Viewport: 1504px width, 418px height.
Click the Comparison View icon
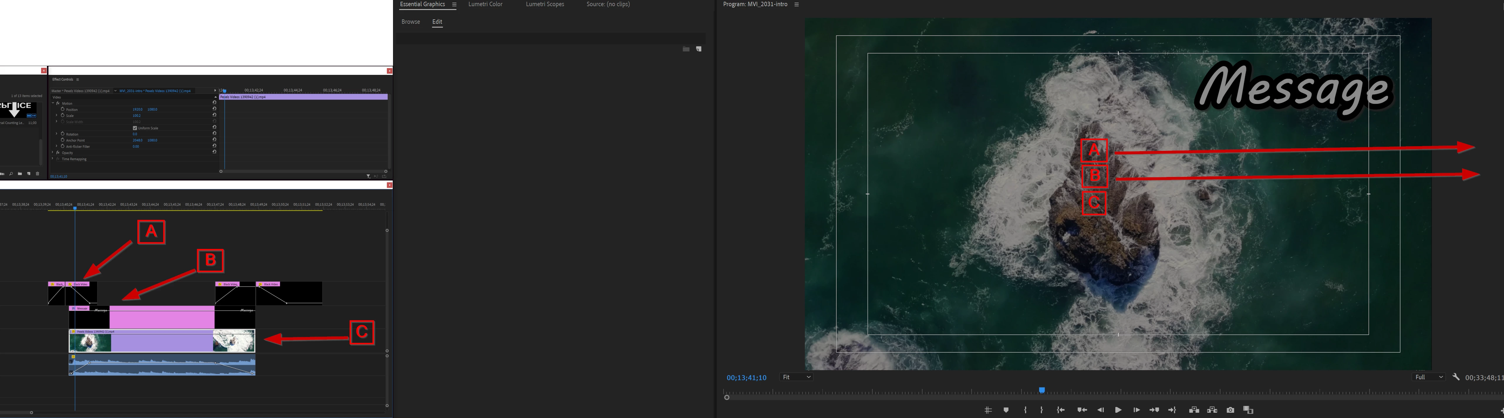point(1248,410)
